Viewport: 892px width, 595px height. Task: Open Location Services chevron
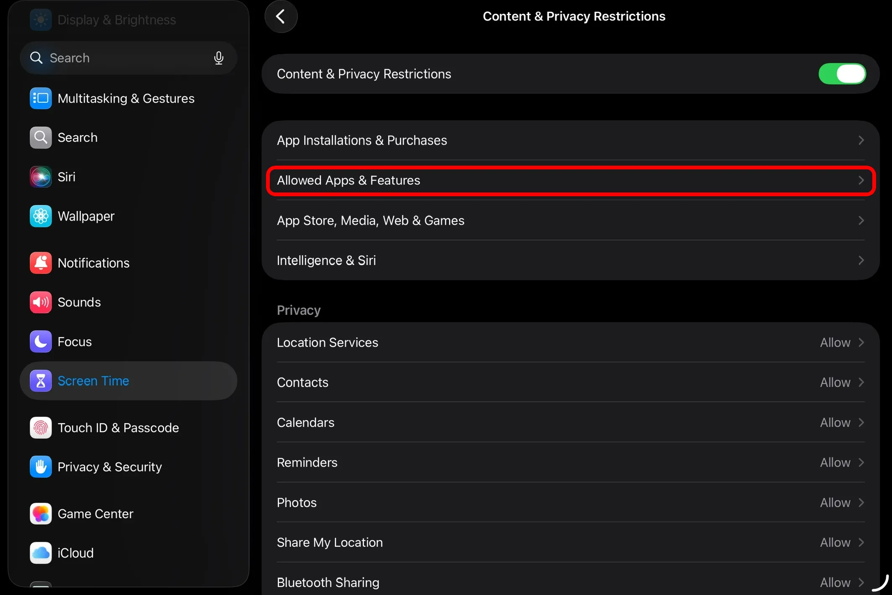click(x=861, y=343)
